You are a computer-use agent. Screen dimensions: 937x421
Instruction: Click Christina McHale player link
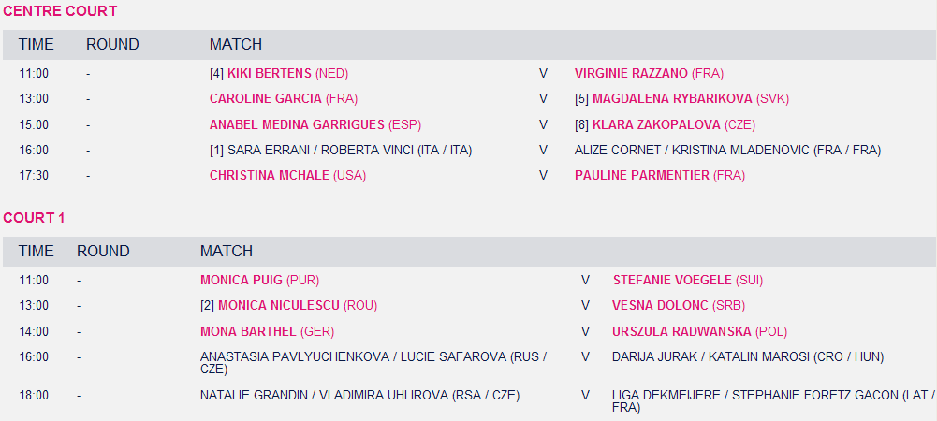coord(269,175)
